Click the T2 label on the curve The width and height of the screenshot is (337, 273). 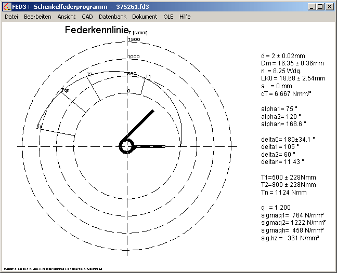(x=89, y=75)
